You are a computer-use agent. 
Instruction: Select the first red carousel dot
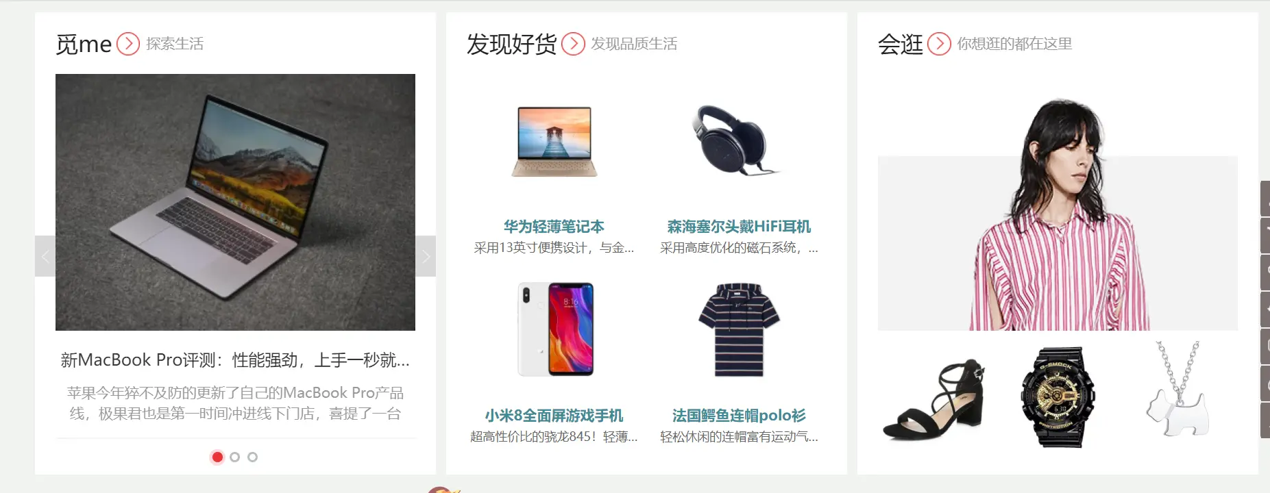217,457
